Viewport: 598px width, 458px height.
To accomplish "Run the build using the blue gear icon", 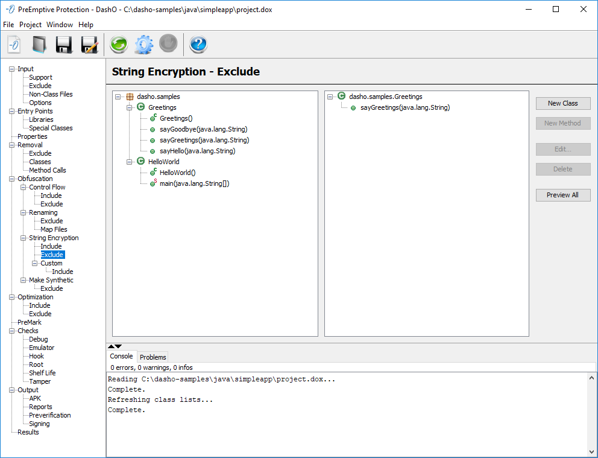I will click(143, 45).
